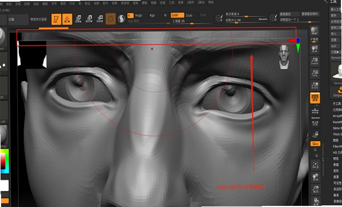Enable M material mode
The height and width of the screenshot is (207, 342).
tap(165, 15)
